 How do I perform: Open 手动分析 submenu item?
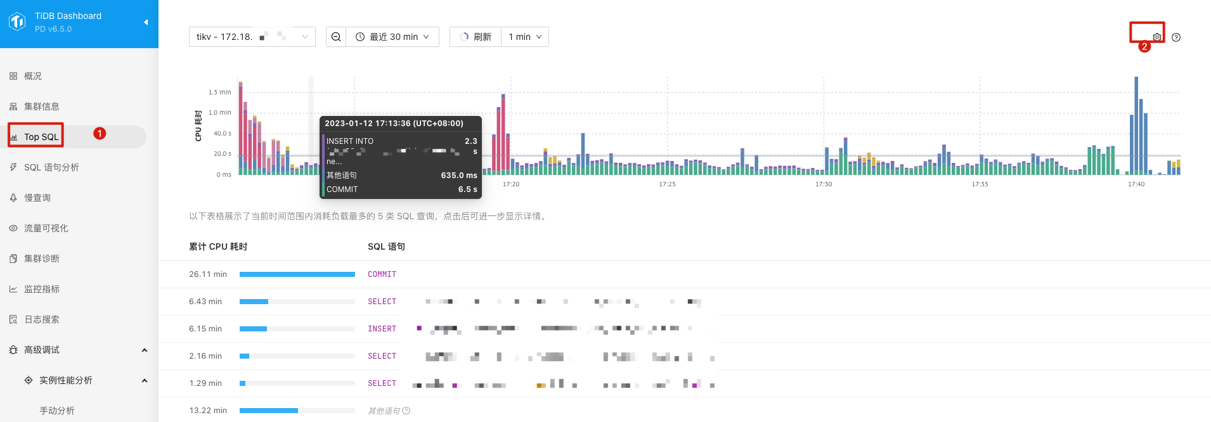pyautogui.click(x=57, y=411)
